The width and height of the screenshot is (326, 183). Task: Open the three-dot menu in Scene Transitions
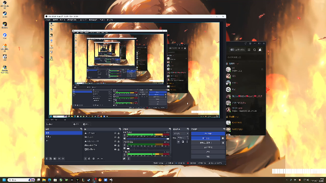[x=187, y=142]
